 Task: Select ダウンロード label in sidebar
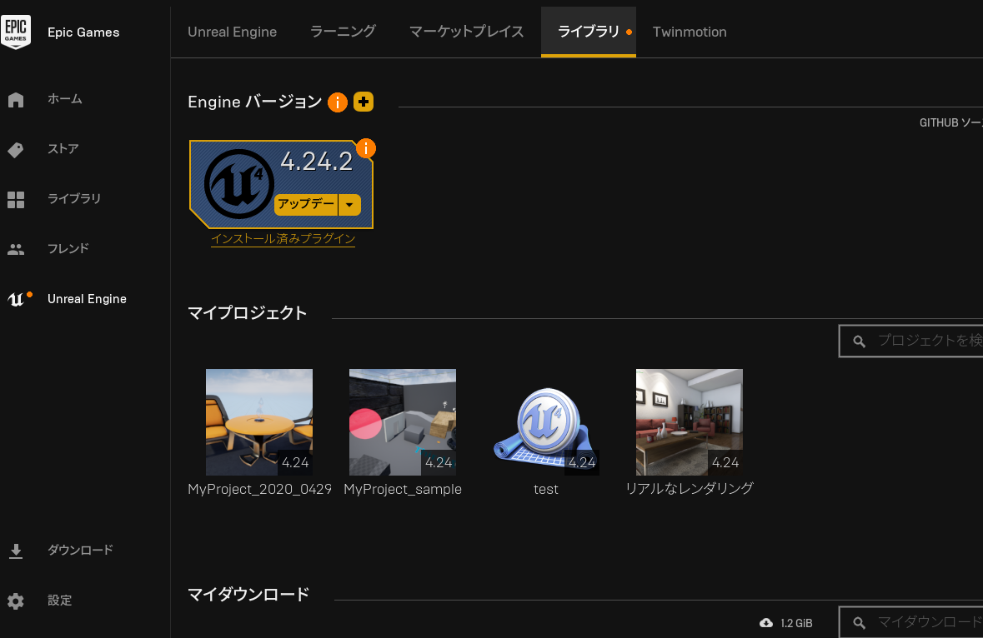tap(80, 550)
